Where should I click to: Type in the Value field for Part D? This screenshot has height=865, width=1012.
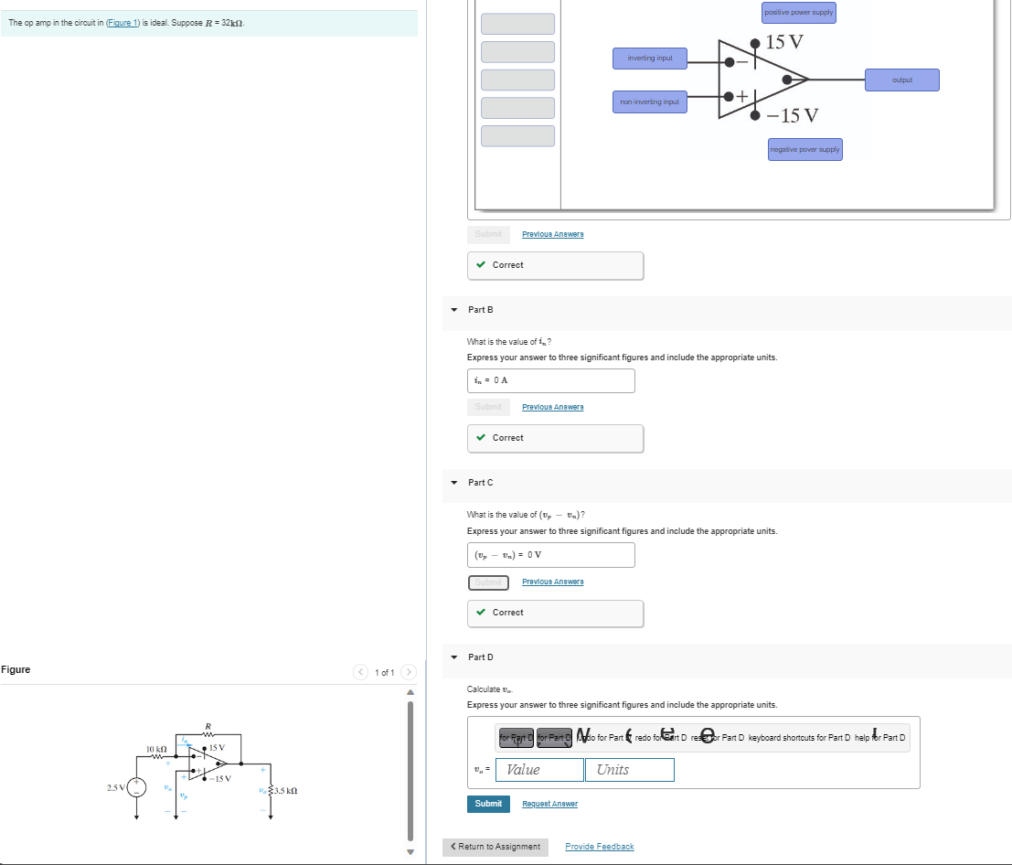pos(539,770)
